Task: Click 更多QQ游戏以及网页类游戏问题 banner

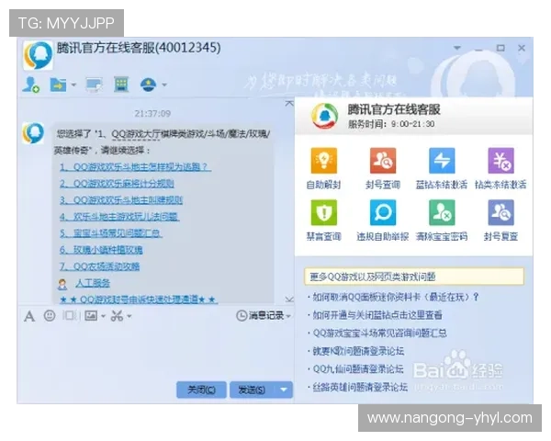Action: coord(414,277)
